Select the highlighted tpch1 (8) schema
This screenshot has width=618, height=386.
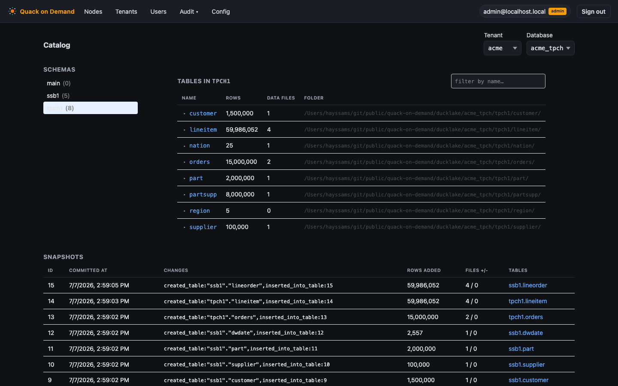click(x=91, y=108)
